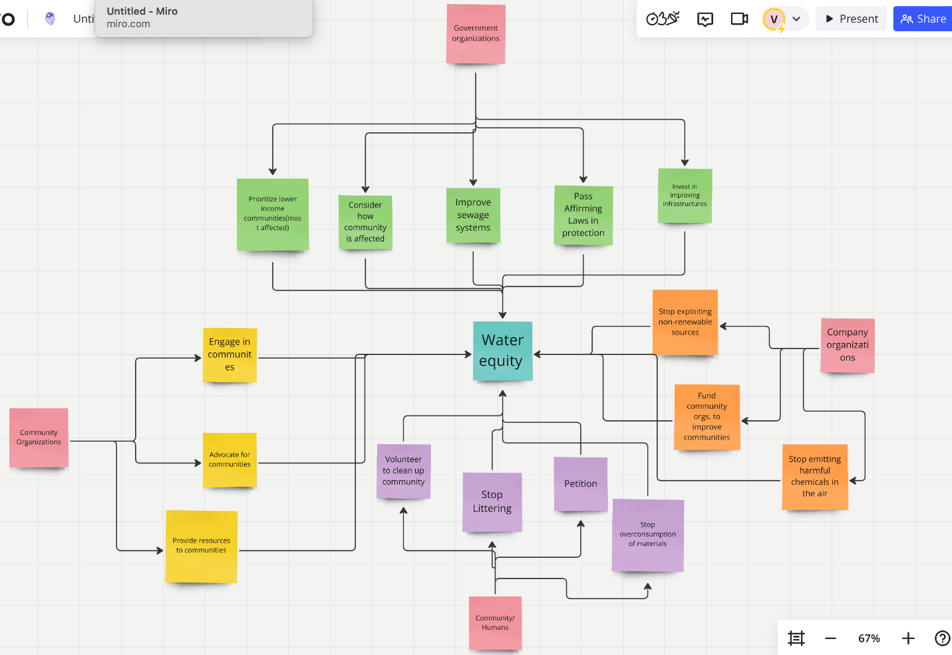Zoom out with the minus icon
The height and width of the screenshot is (655, 952).
[x=830, y=638]
